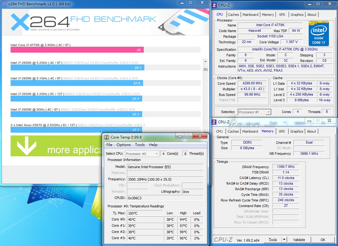Viewport: 338px width, 246px height.
Task: Switch to Mainboard tab in top CPU-Z window
Action: click(x=250, y=15)
